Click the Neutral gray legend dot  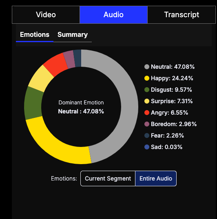point(147,67)
